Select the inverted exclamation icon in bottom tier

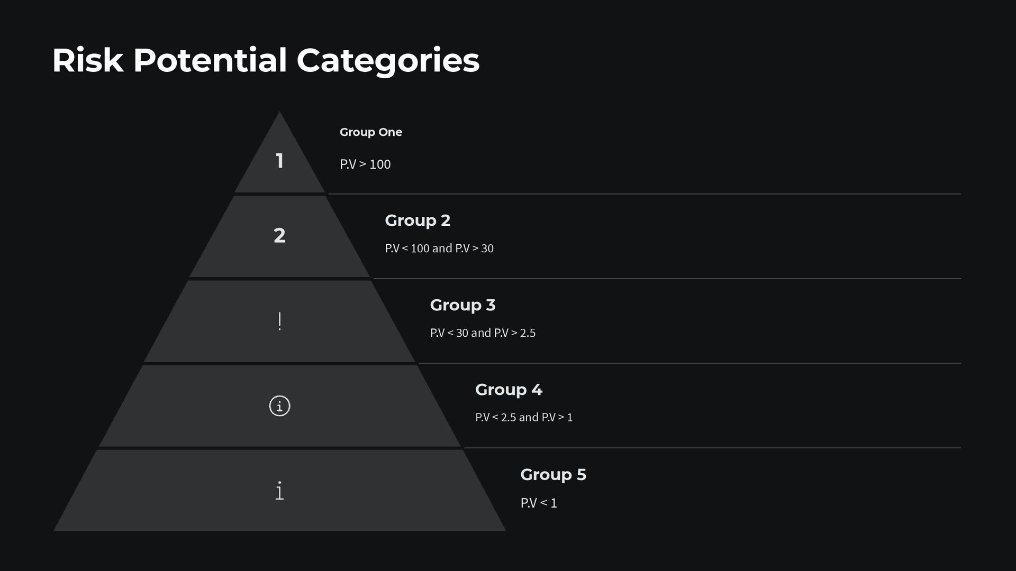coord(279,491)
